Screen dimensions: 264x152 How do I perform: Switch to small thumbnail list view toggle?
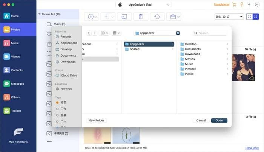[256, 17]
